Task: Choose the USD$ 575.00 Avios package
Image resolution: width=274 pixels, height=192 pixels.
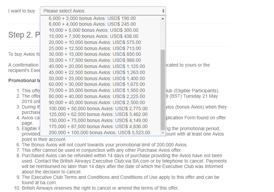Action: click(x=95, y=42)
